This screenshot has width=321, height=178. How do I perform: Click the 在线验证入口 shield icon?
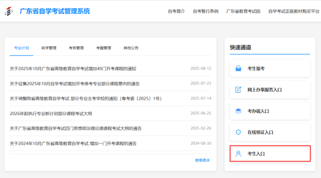click(238, 132)
